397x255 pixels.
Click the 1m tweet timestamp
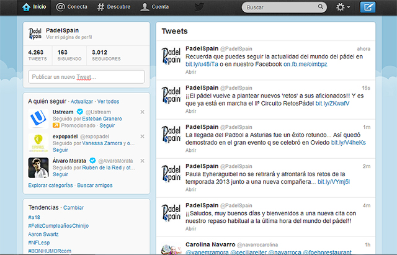tap(367, 127)
